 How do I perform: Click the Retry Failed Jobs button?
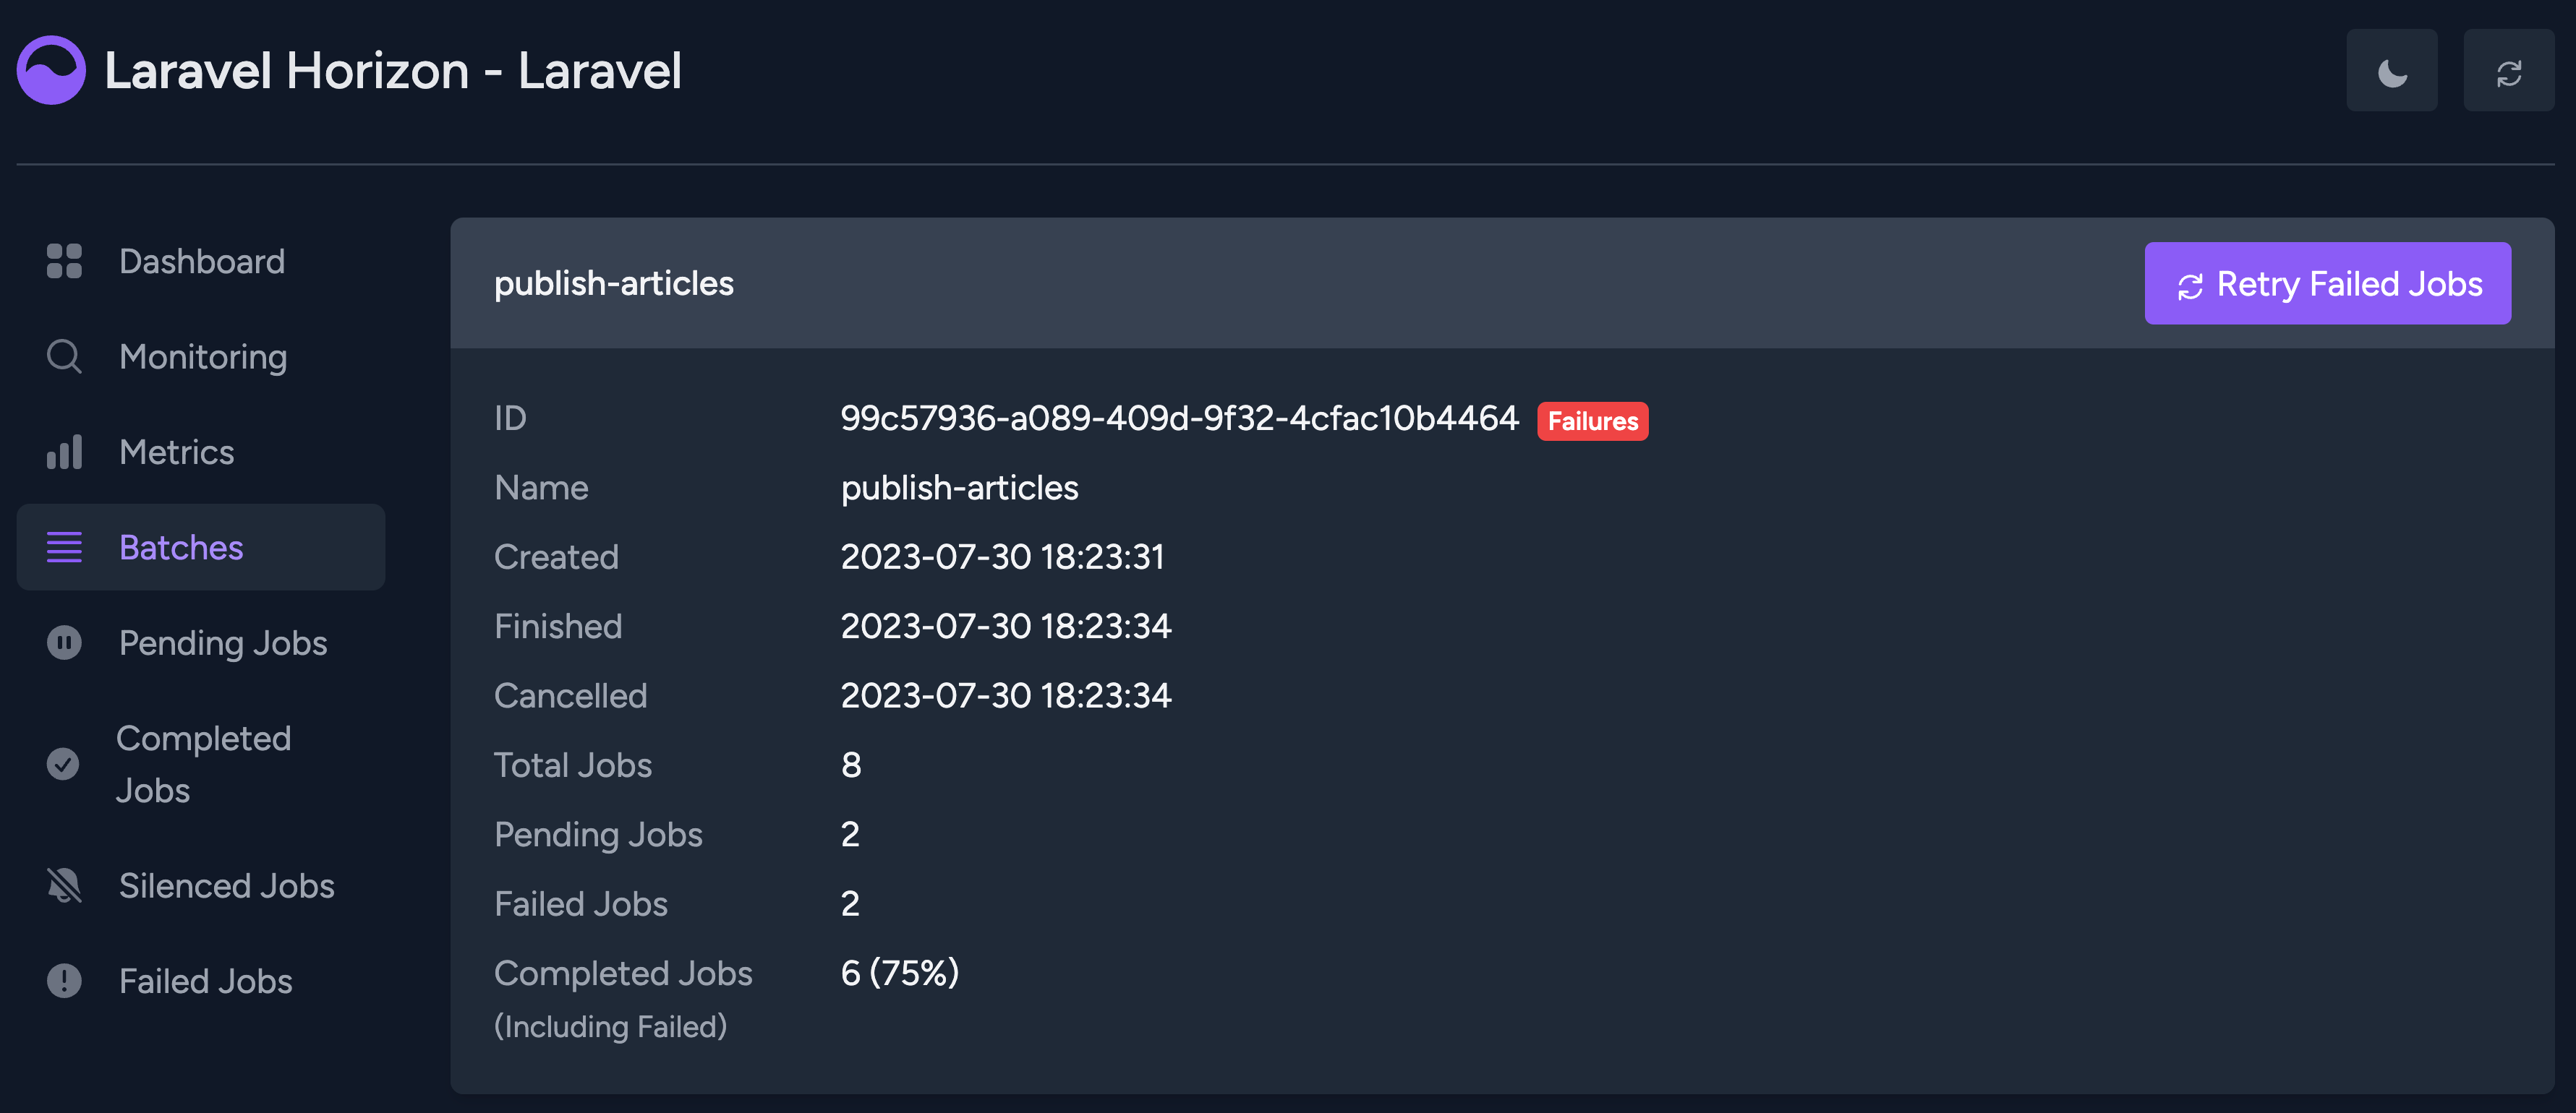point(2327,284)
